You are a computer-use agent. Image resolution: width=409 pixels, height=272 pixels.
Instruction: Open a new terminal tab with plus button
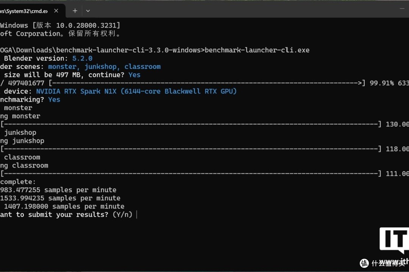[75, 11]
